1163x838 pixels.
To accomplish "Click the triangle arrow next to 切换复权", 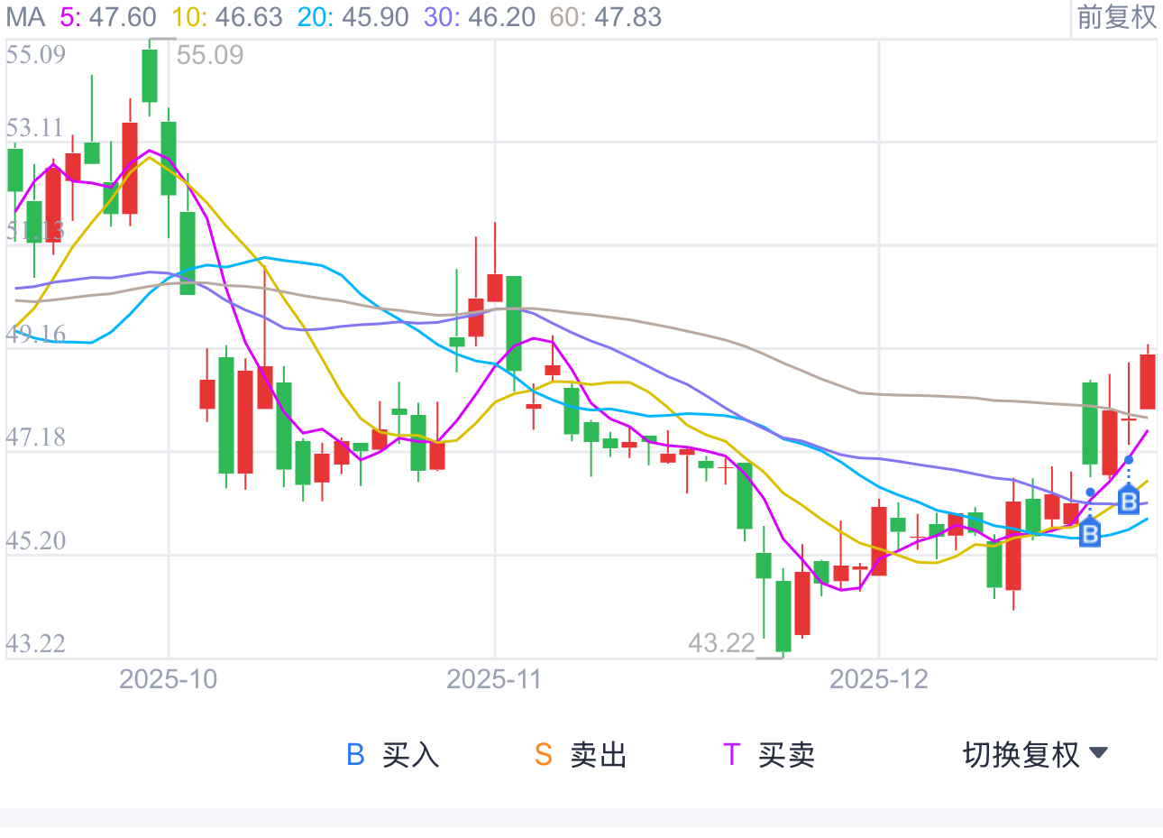I will [x=1098, y=753].
